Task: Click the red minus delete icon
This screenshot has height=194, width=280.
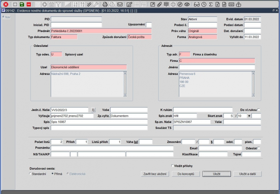Action: point(29,4)
